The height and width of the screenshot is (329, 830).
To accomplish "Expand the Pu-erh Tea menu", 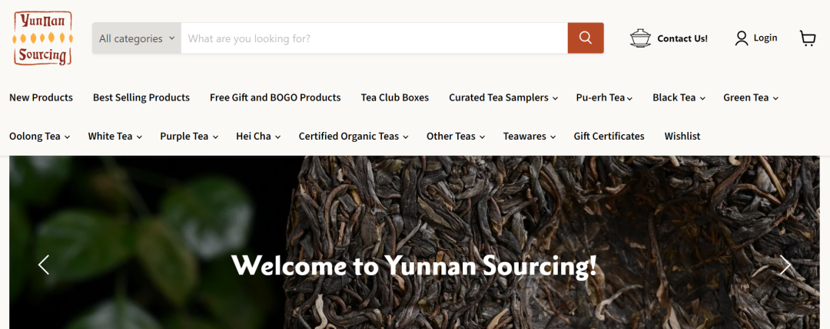I will pos(605,97).
